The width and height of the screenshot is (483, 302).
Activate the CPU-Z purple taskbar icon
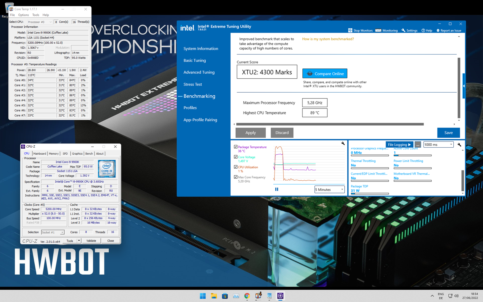[x=280, y=296]
